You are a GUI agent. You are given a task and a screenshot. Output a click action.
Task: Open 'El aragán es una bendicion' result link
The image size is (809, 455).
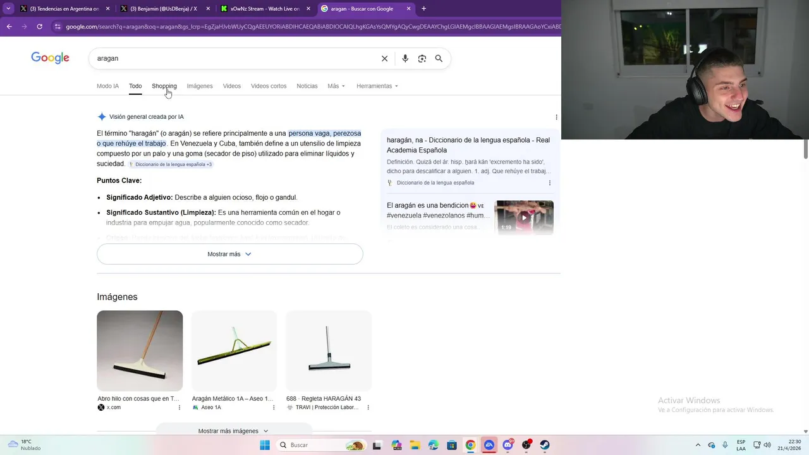coord(438,210)
